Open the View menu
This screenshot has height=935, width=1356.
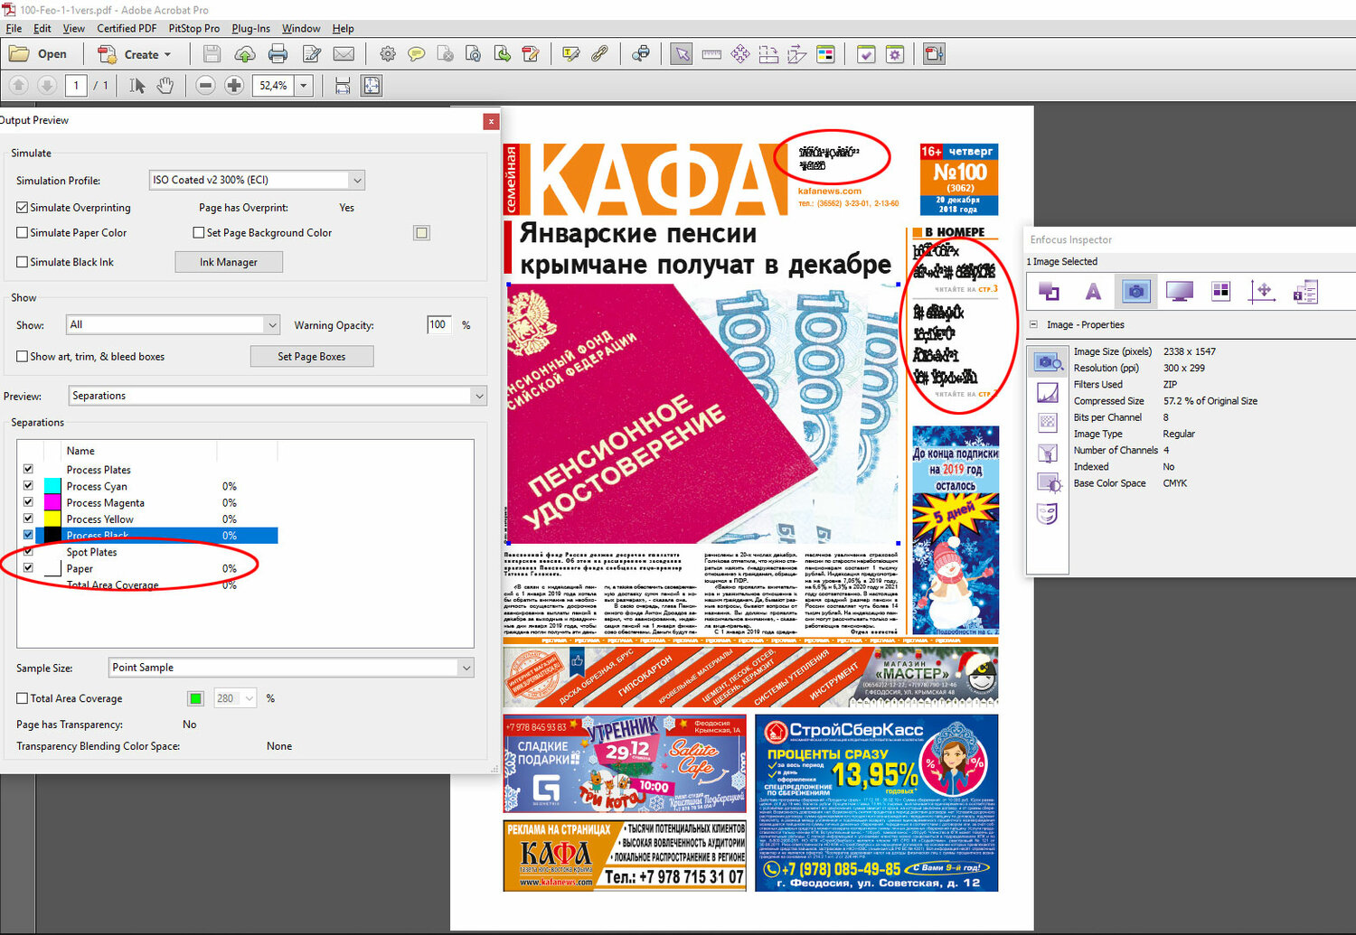[74, 28]
